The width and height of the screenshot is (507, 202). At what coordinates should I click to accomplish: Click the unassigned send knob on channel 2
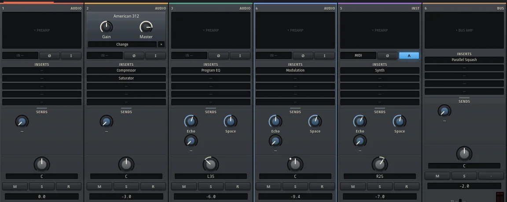(x=107, y=122)
